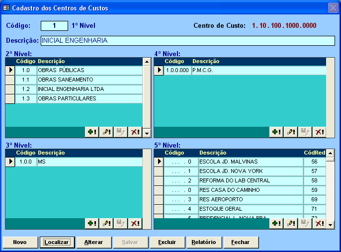Click the Descrição field containing INICIAL ENGENHARIA
Screen dimensions: 341x252
pyautogui.click(x=187, y=41)
